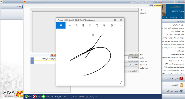Open the تماس های تلفنی panel
Viewport: 185px width, 99px height.
click(x=174, y=79)
